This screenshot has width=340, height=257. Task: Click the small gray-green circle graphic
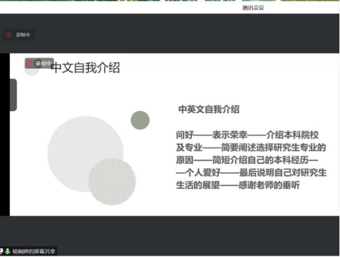[x=140, y=120]
